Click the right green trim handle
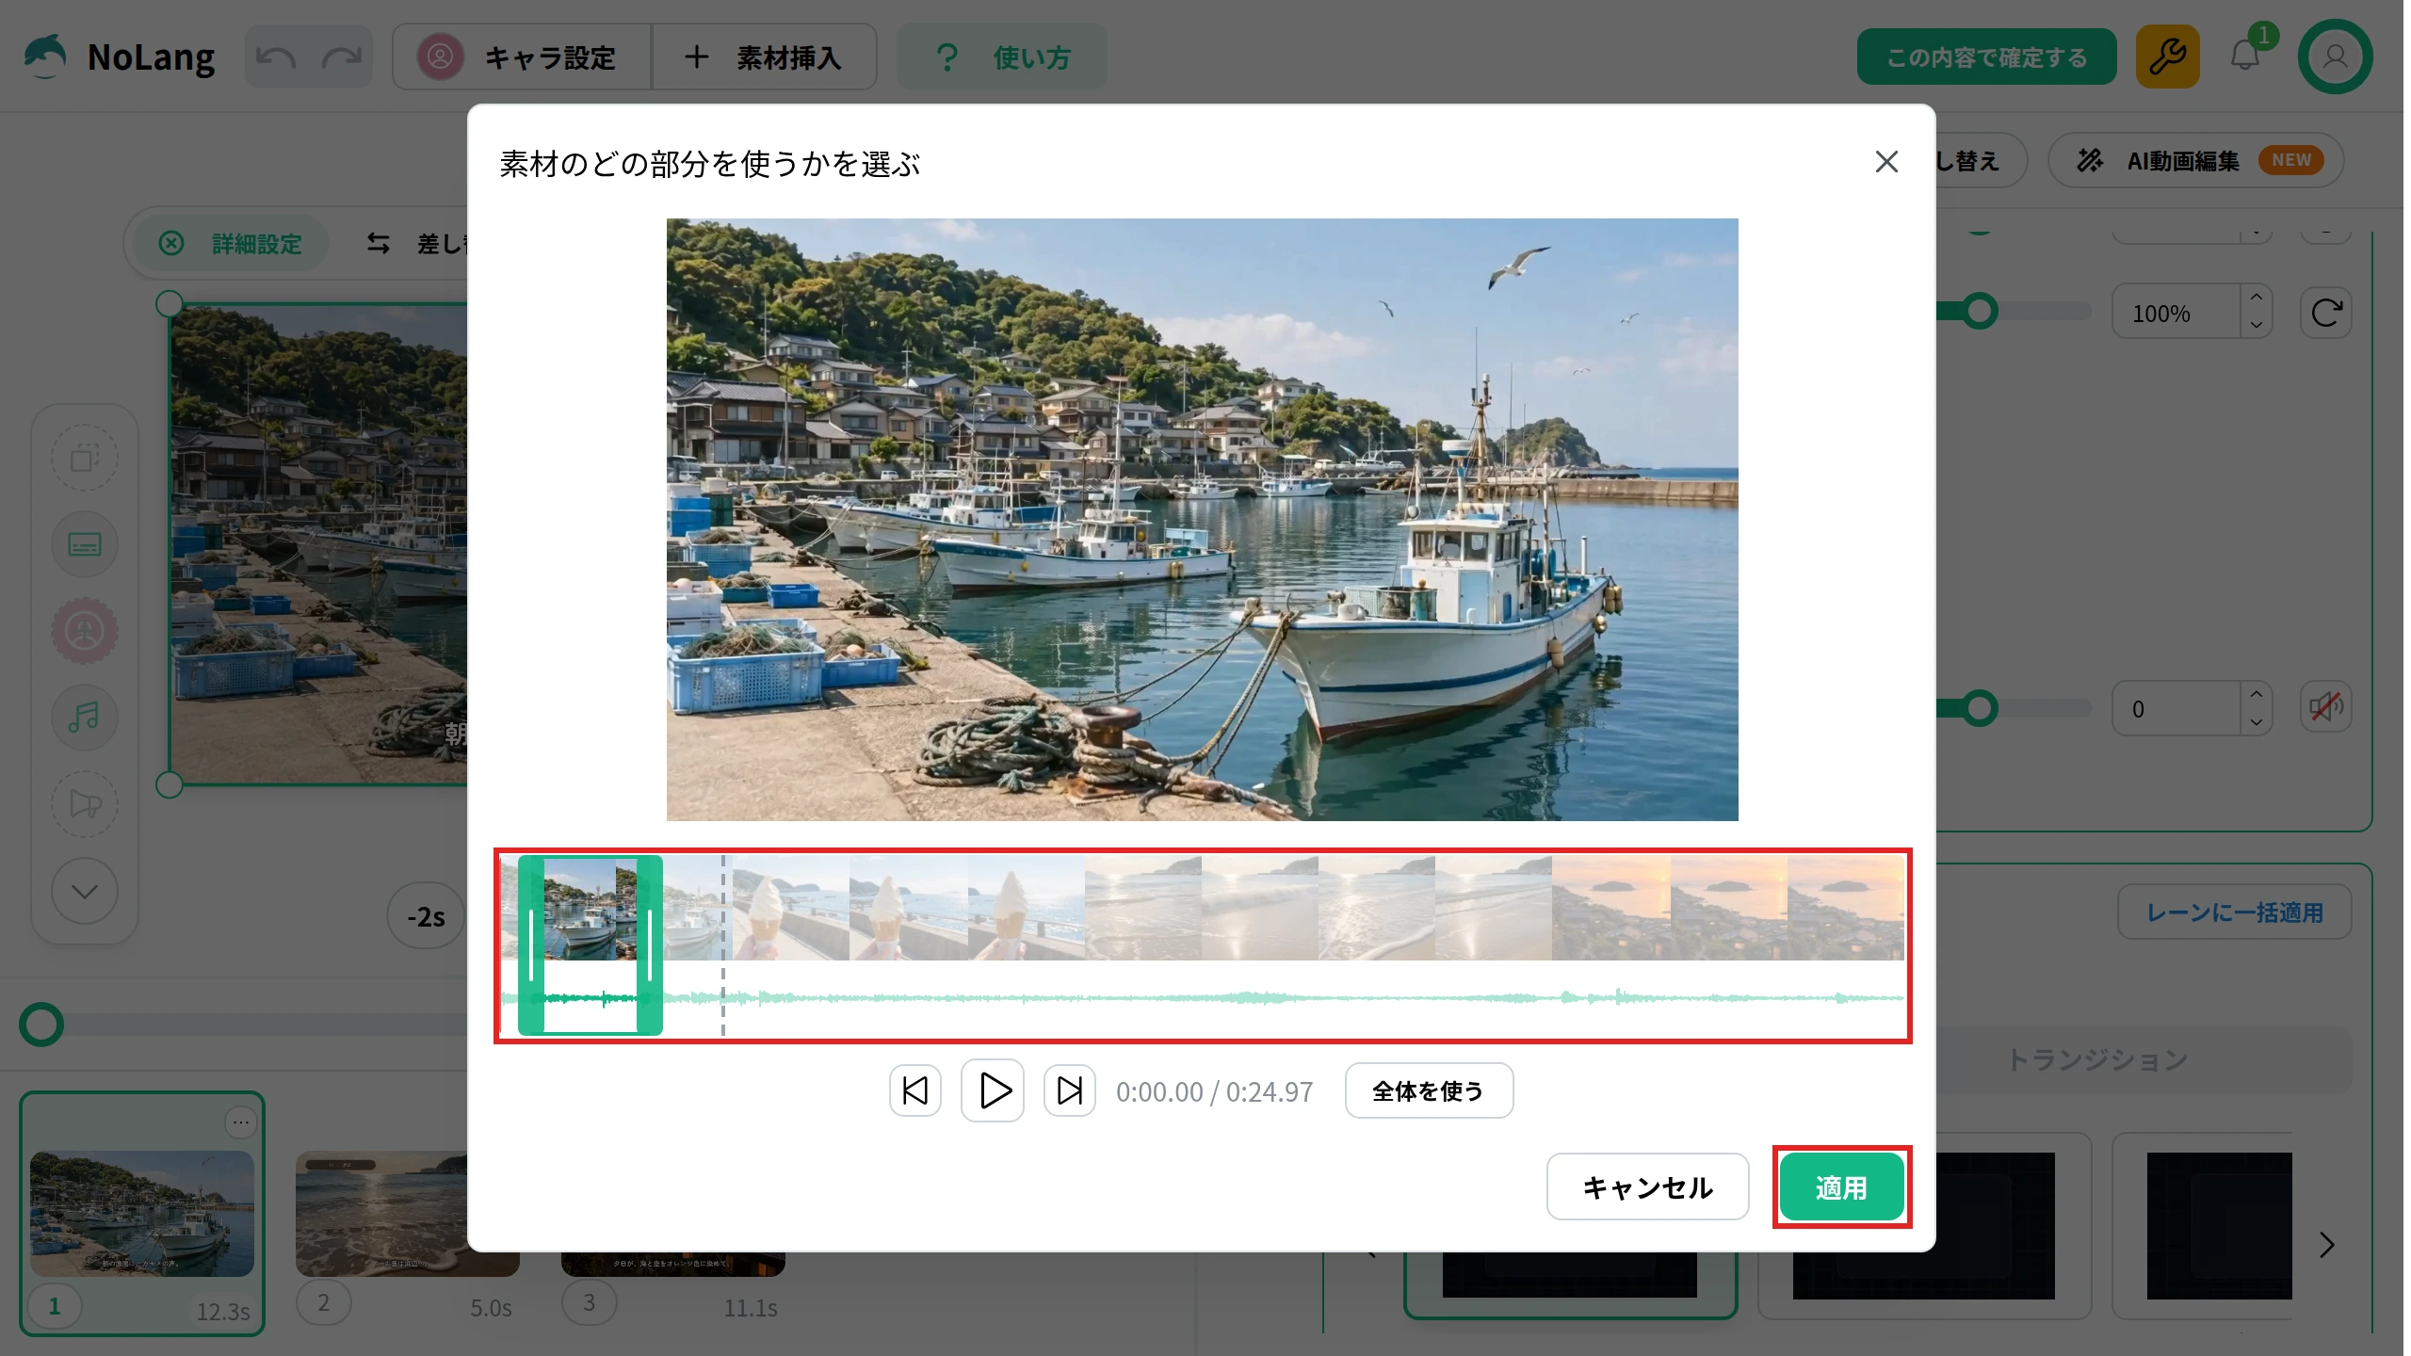The image size is (2411, 1356). (650, 945)
